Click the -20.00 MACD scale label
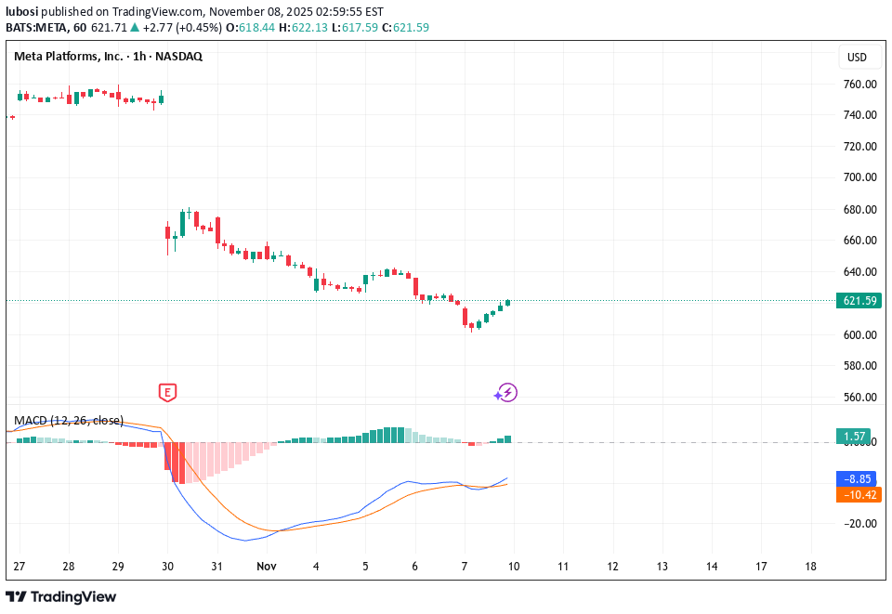892x614 pixels. 859,523
